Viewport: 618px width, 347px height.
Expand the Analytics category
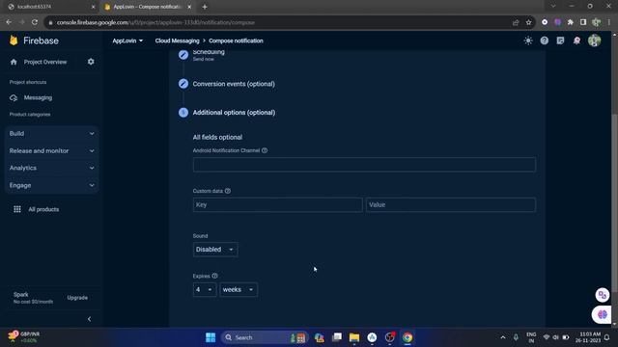51,168
